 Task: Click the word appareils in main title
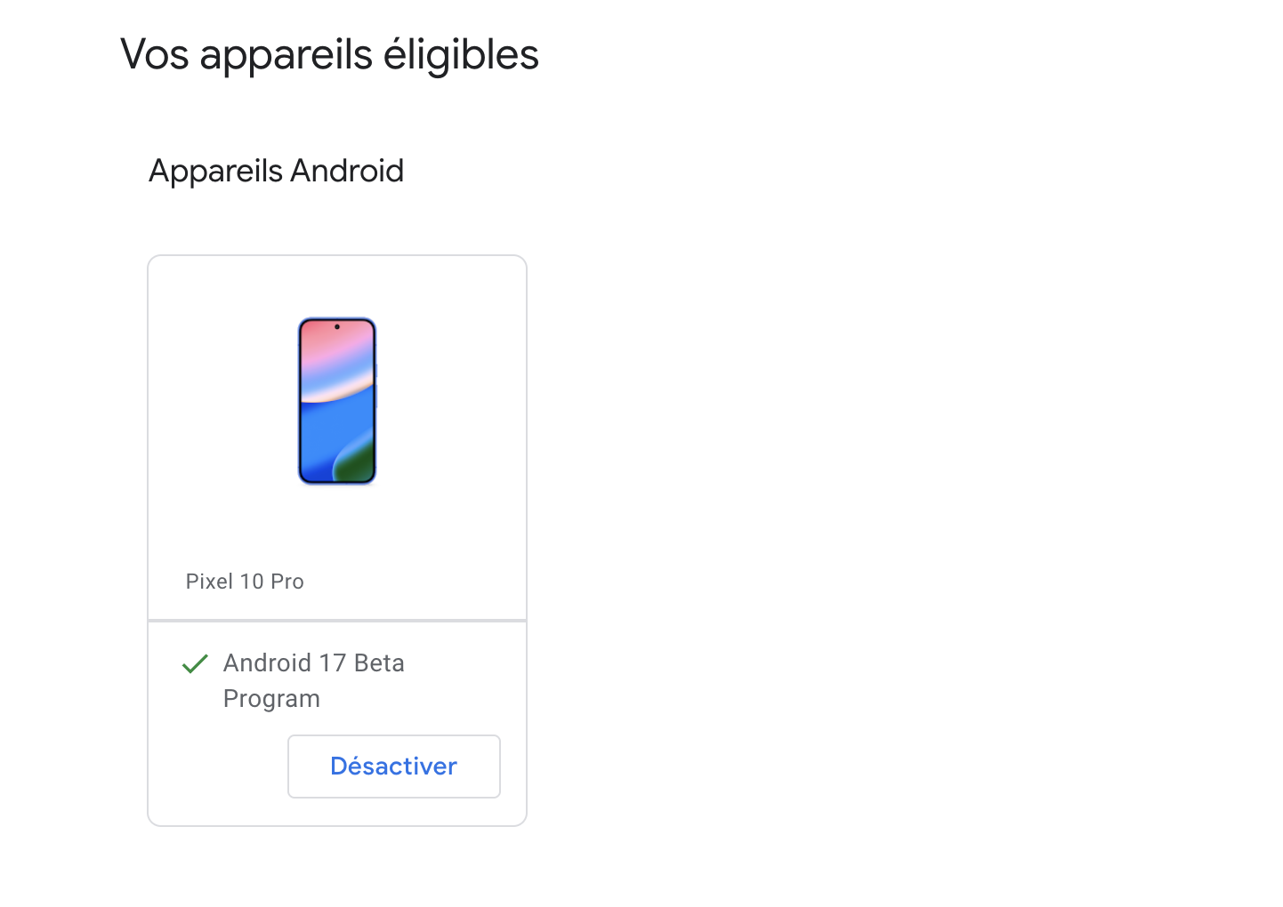[x=286, y=54]
